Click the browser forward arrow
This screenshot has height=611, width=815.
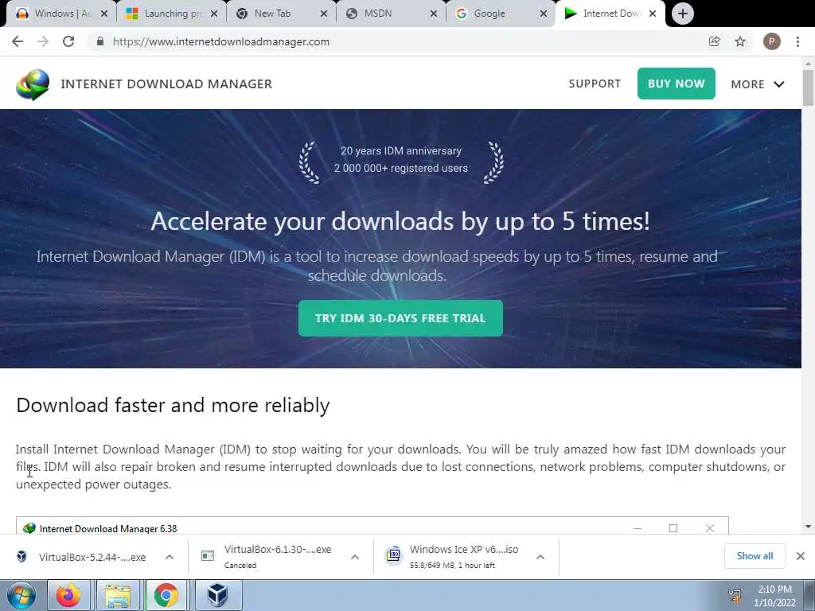(43, 41)
